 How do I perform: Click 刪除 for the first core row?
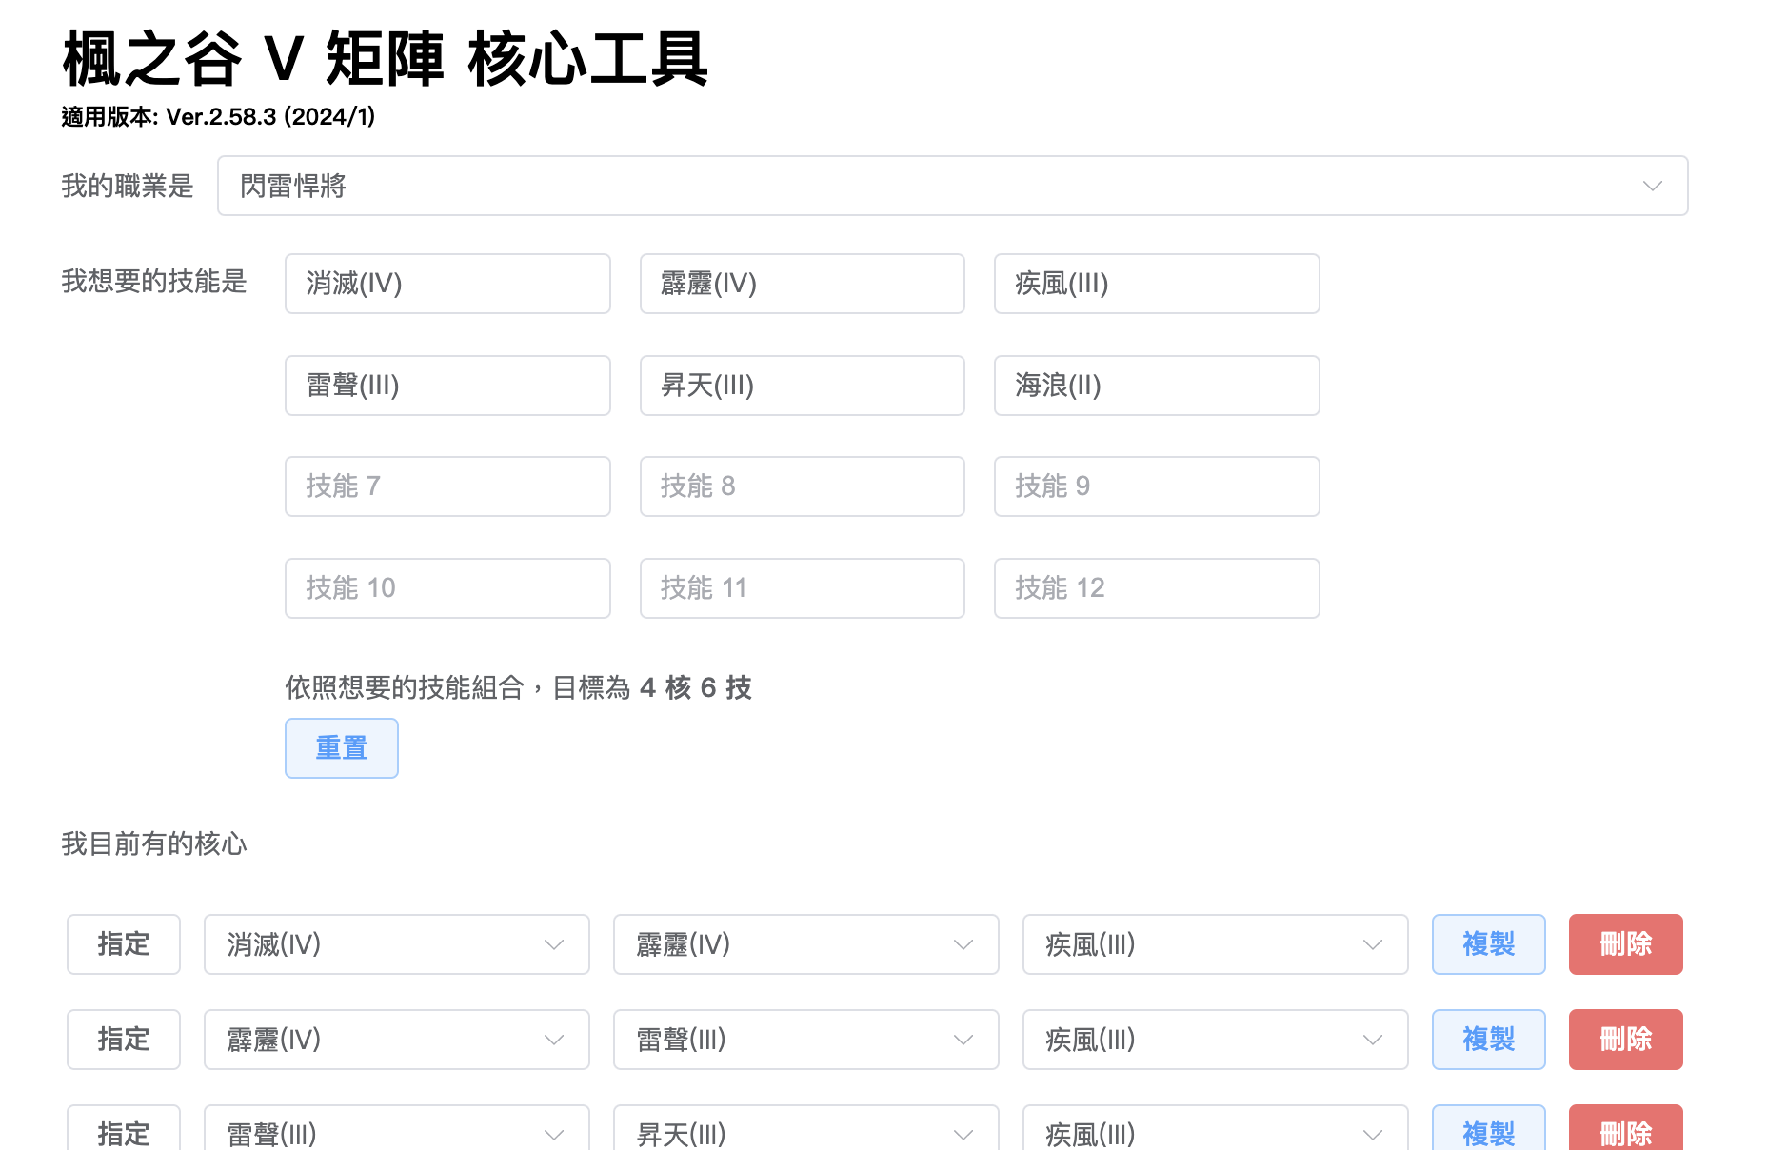(1626, 944)
